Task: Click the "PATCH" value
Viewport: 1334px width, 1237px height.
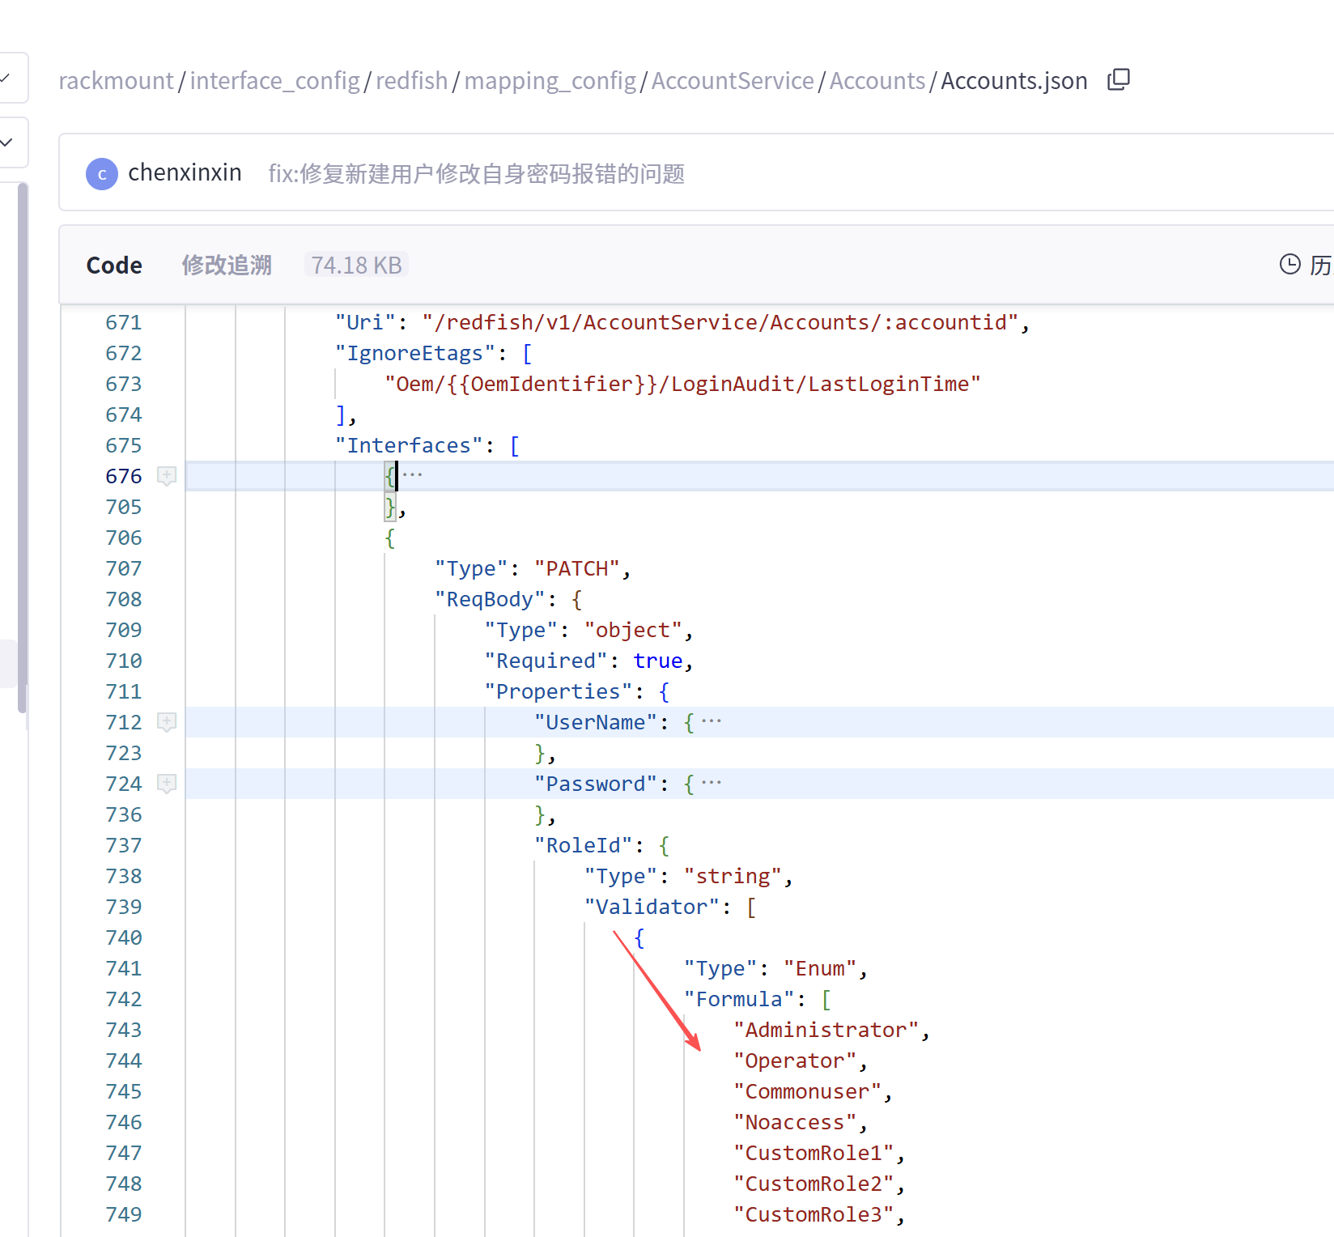Action: [577, 568]
